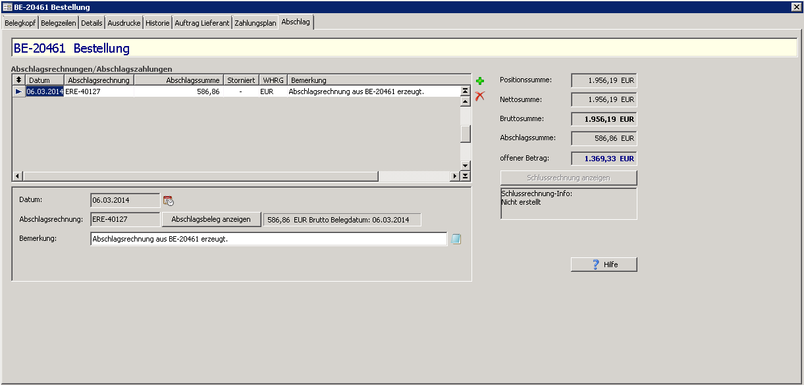The width and height of the screenshot is (804, 385).
Task: Click the table's scroll left arrow
Action: [18, 176]
